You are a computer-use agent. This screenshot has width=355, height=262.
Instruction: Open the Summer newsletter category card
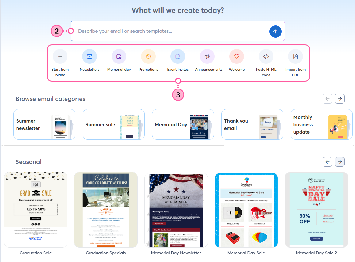[x=44, y=124]
